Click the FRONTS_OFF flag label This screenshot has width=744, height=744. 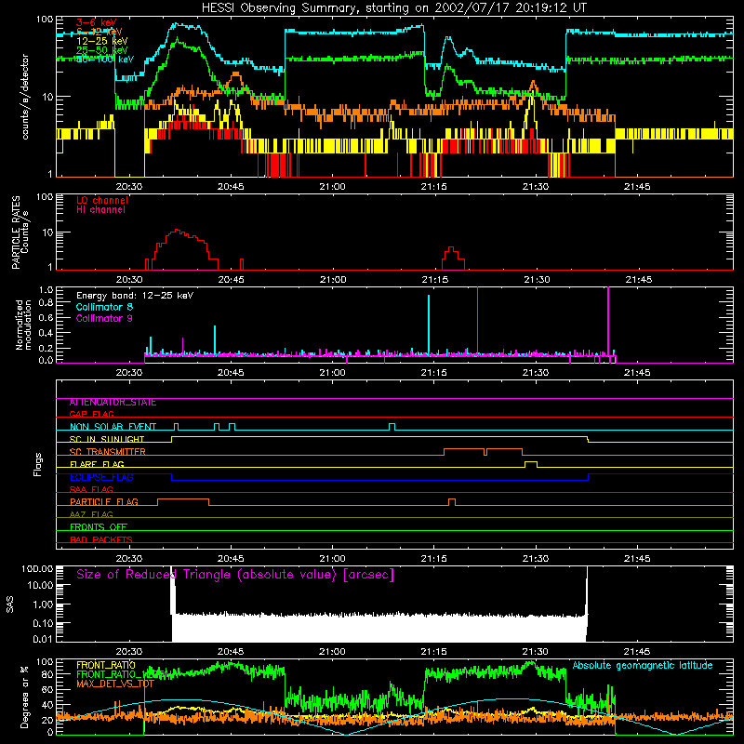tap(99, 527)
